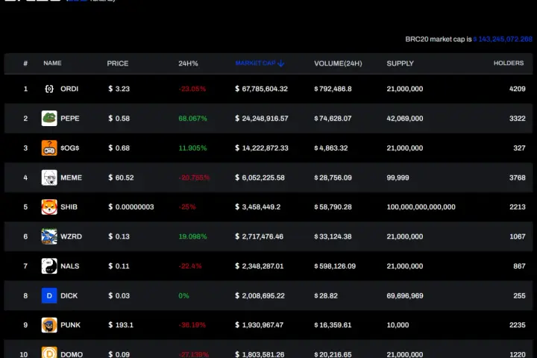Viewport: 537px width, 358px height.
Task: Select ORDI holders count 4209
Action: [517, 89]
